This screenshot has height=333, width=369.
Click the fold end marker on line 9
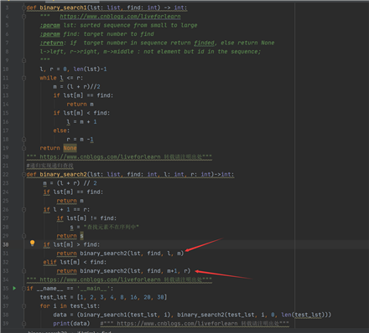point(24,60)
